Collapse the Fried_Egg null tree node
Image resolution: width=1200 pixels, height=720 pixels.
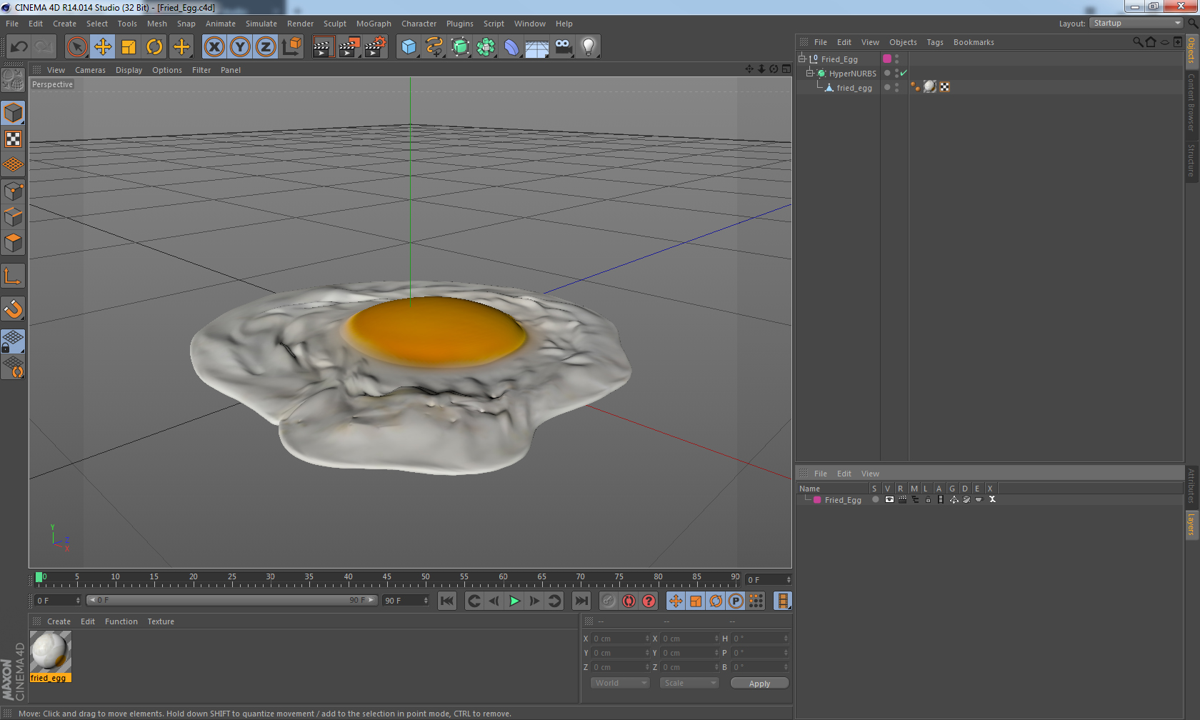[802, 59]
